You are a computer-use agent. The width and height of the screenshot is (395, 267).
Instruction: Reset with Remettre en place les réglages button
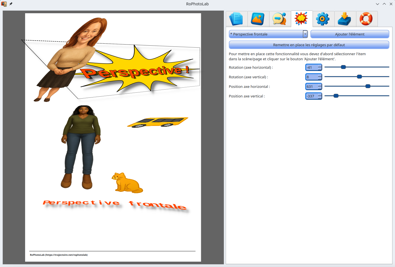tap(309, 45)
